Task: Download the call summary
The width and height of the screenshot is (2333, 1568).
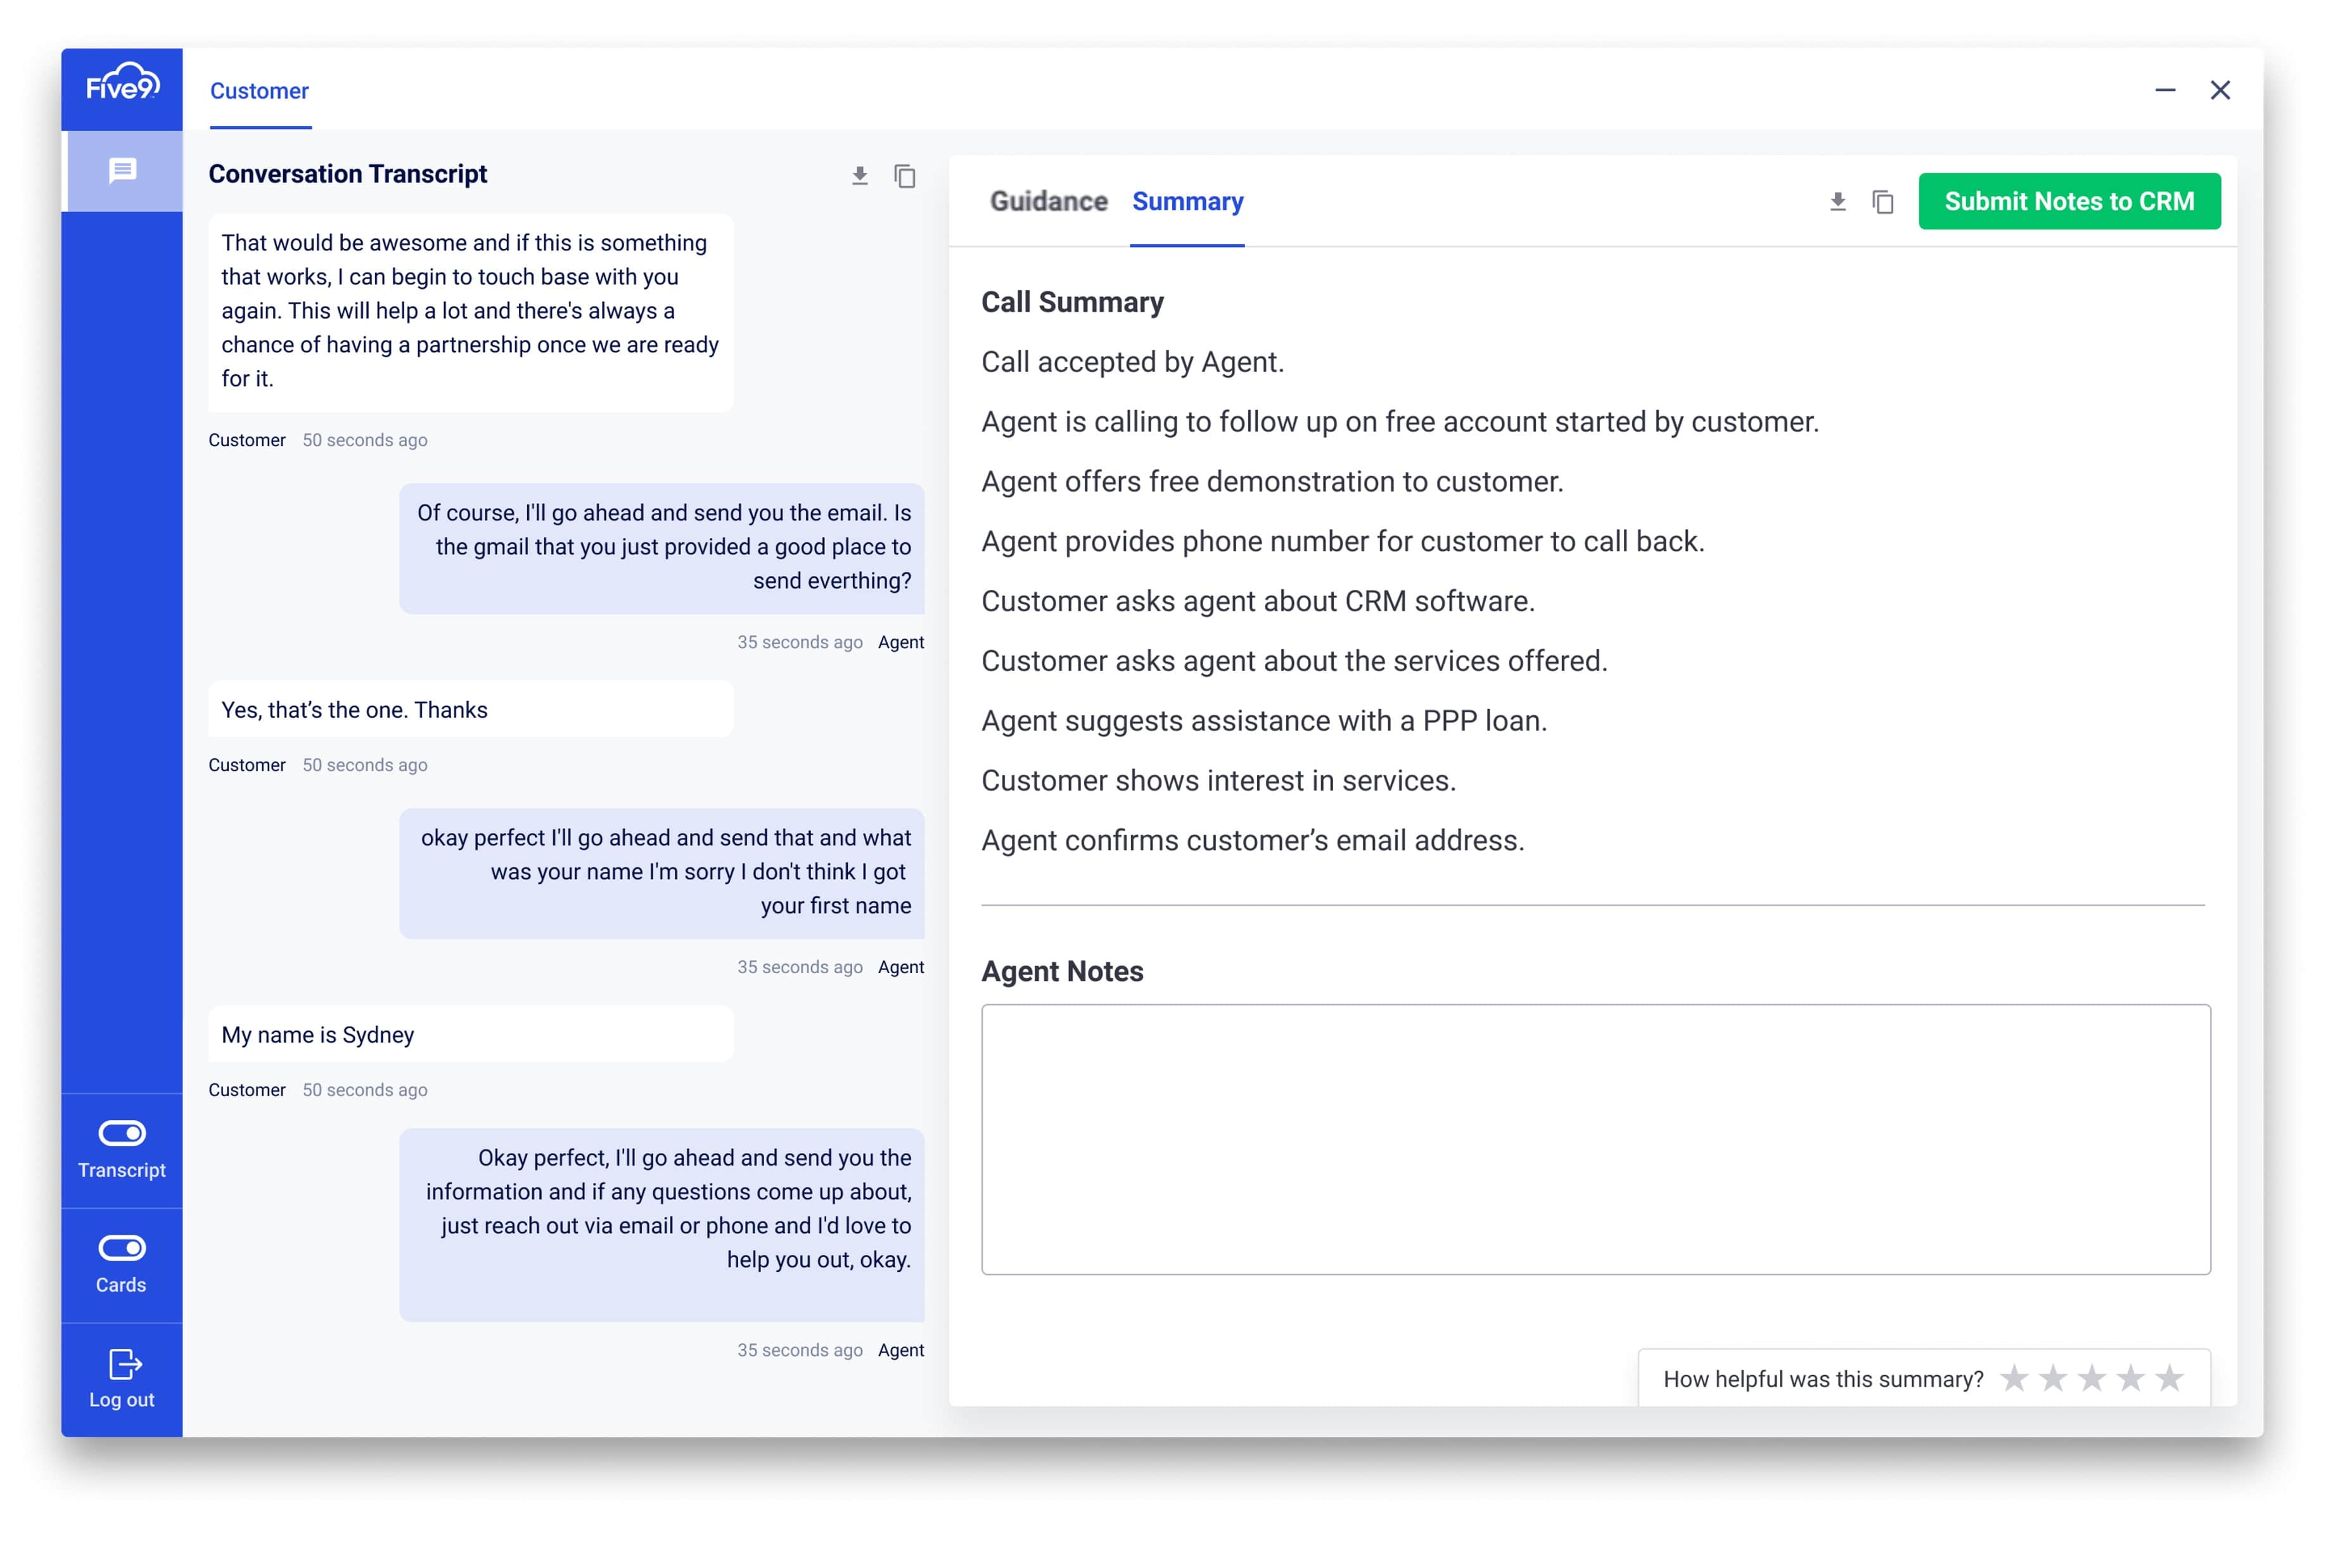Action: tap(1837, 202)
